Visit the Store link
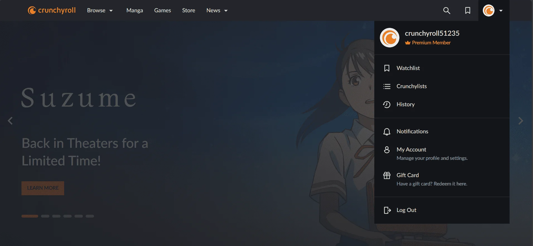 (189, 10)
